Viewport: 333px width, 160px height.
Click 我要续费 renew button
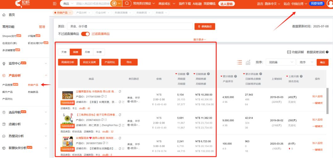click(317, 4)
